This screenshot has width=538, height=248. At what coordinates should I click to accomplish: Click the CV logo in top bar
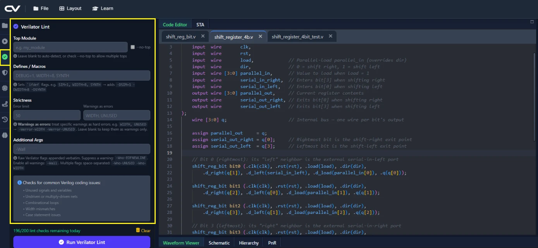(12, 9)
